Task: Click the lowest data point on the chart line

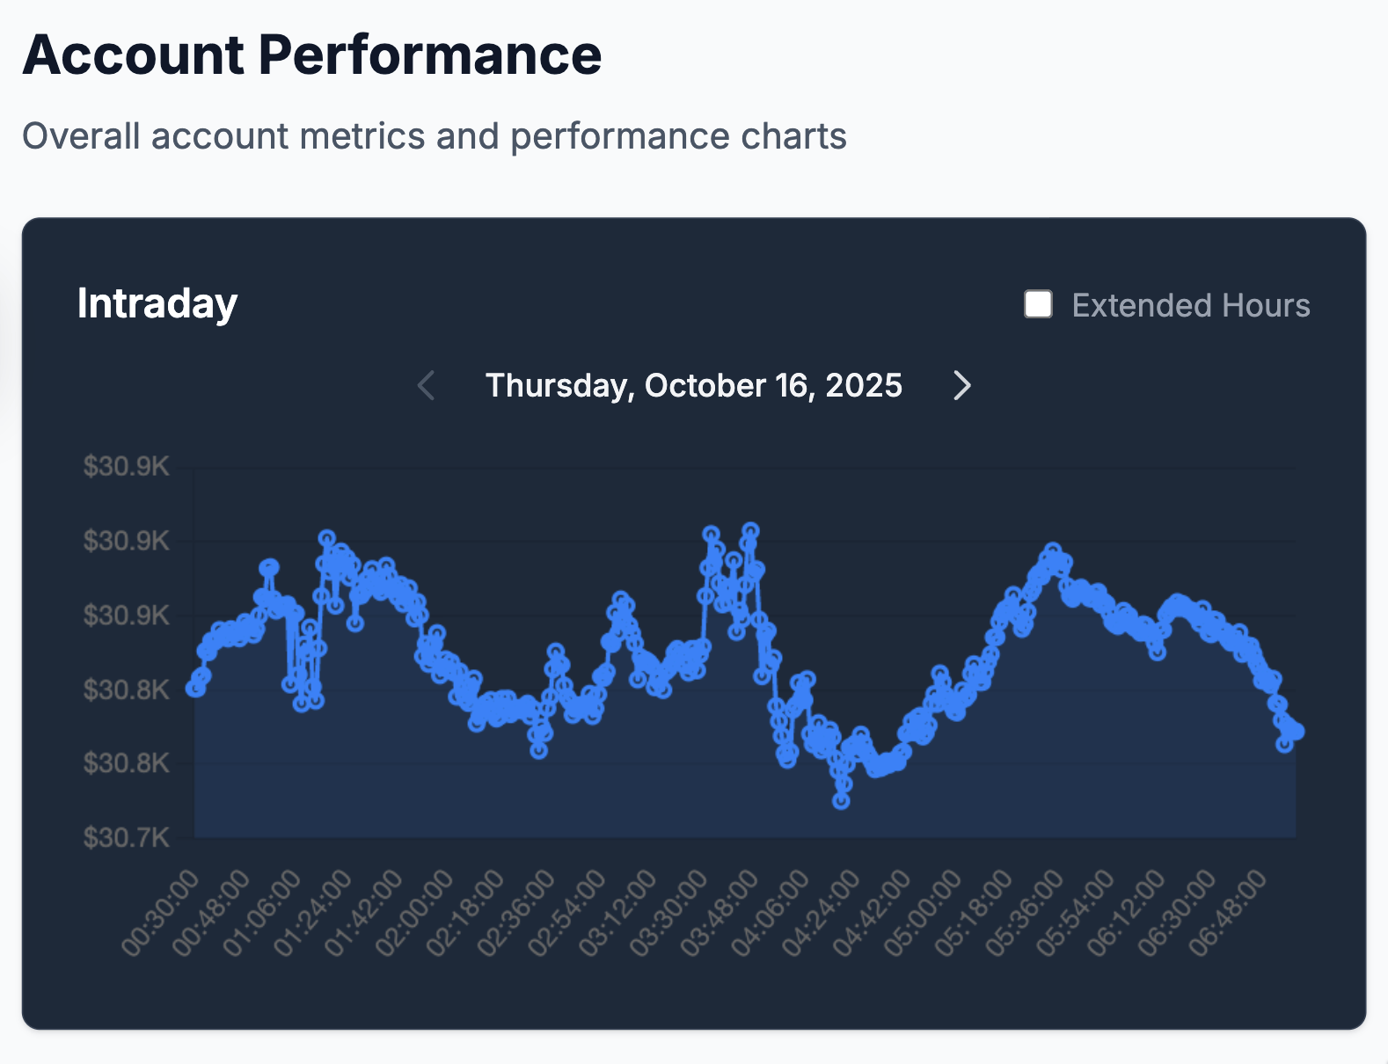Action: (x=842, y=801)
